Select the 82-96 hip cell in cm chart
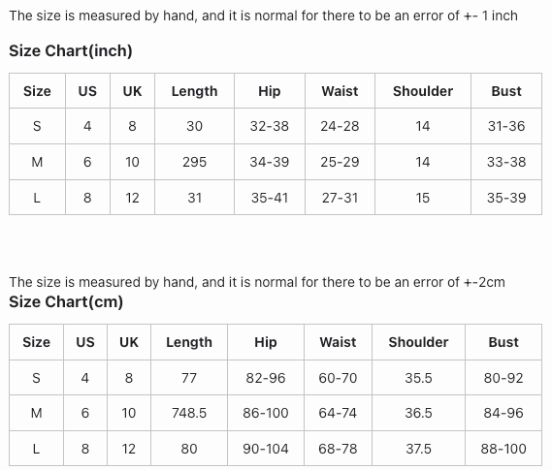The image size is (552, 470). point(266,378)
